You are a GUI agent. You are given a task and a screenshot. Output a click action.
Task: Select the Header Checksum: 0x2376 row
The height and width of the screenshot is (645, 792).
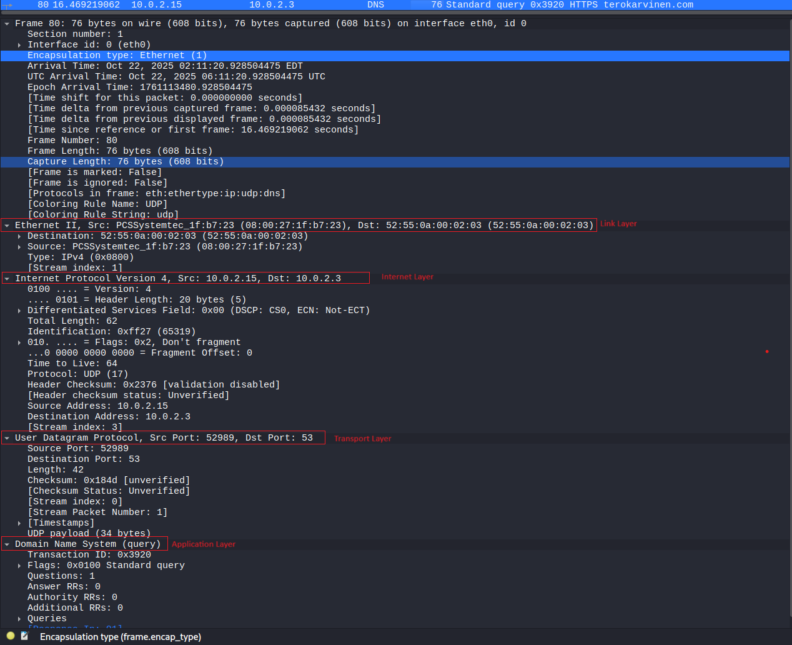pos(153,385)
